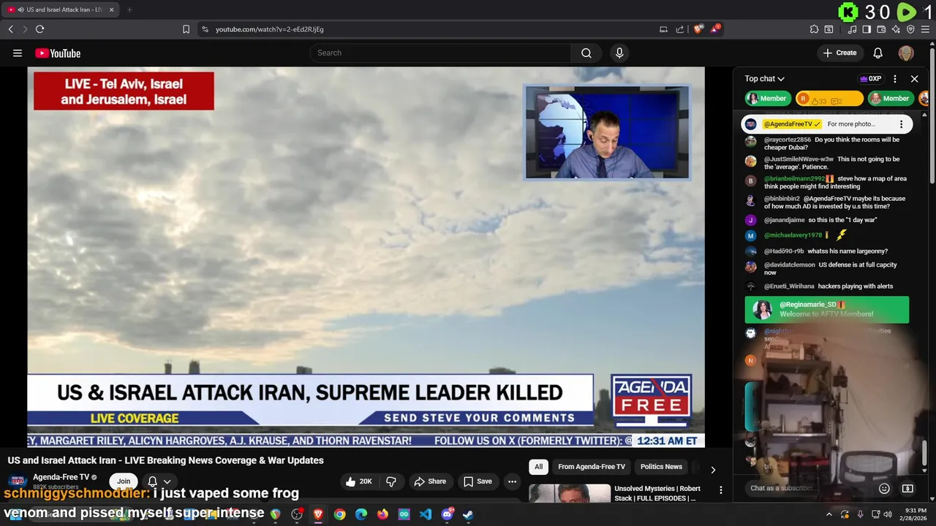
Task: Click the search magnifier button
Action: pyautogui.click(x=586, y=53)
